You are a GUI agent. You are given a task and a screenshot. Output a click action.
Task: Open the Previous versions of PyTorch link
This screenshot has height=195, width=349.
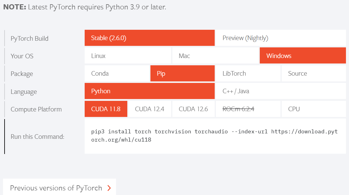56,188
